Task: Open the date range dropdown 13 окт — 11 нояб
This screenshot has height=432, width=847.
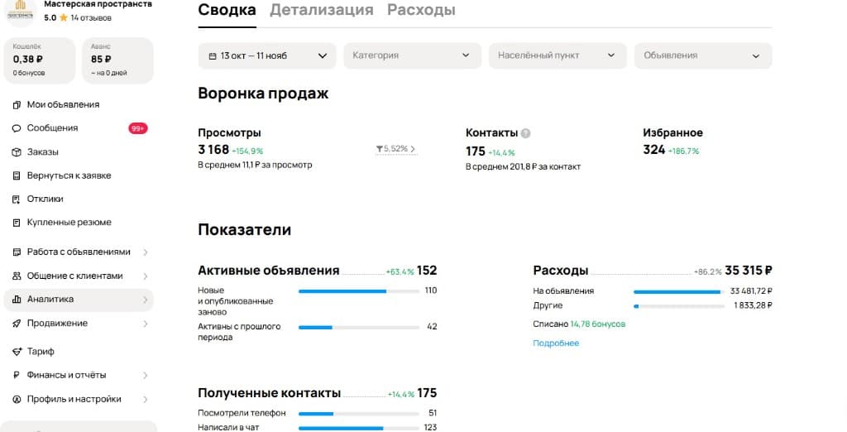Action: (267, 55)
